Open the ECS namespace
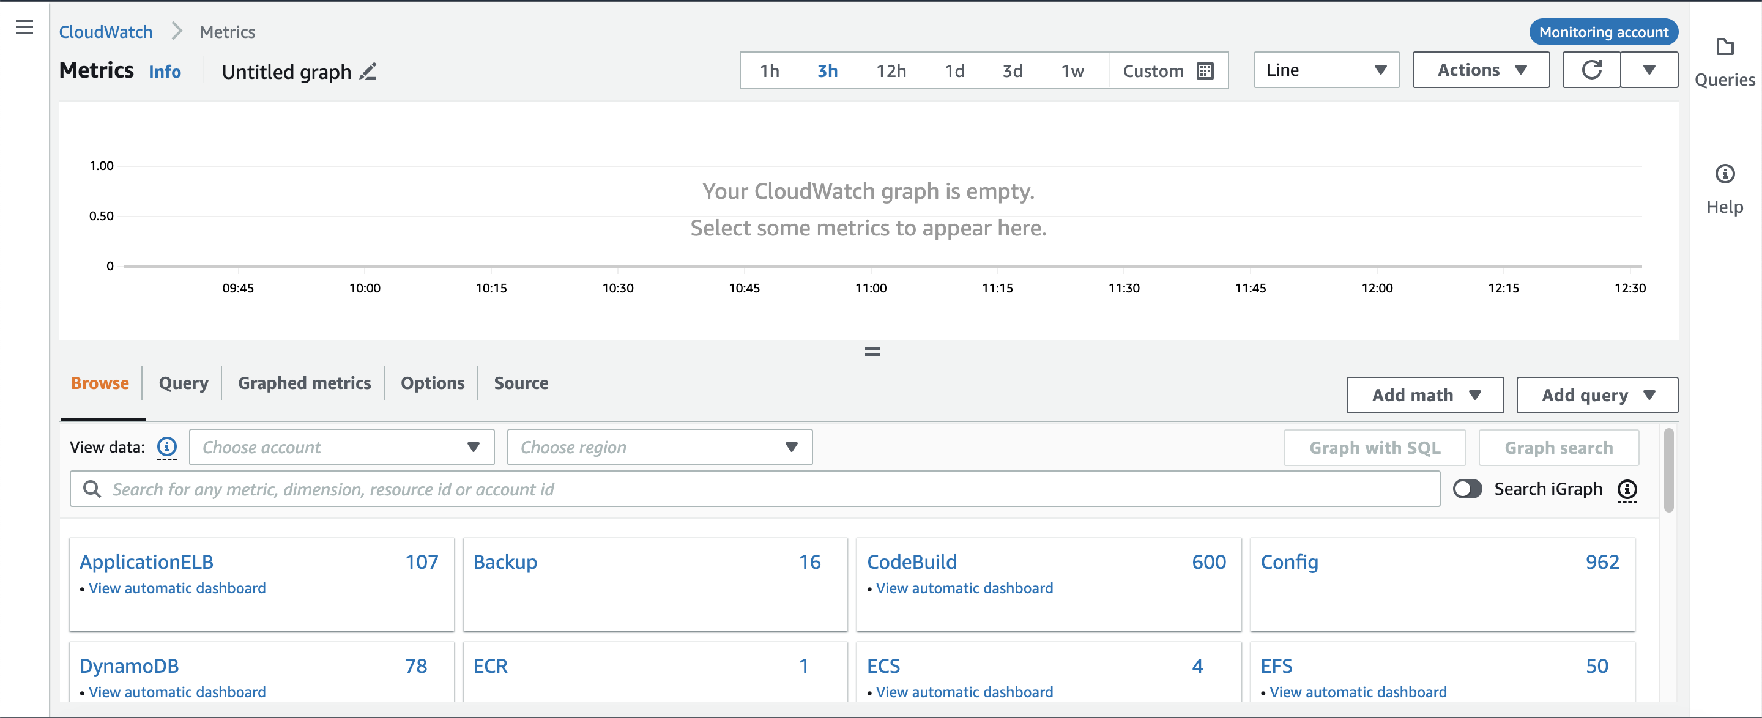1762x718 pixels. (x=883, y=666)
